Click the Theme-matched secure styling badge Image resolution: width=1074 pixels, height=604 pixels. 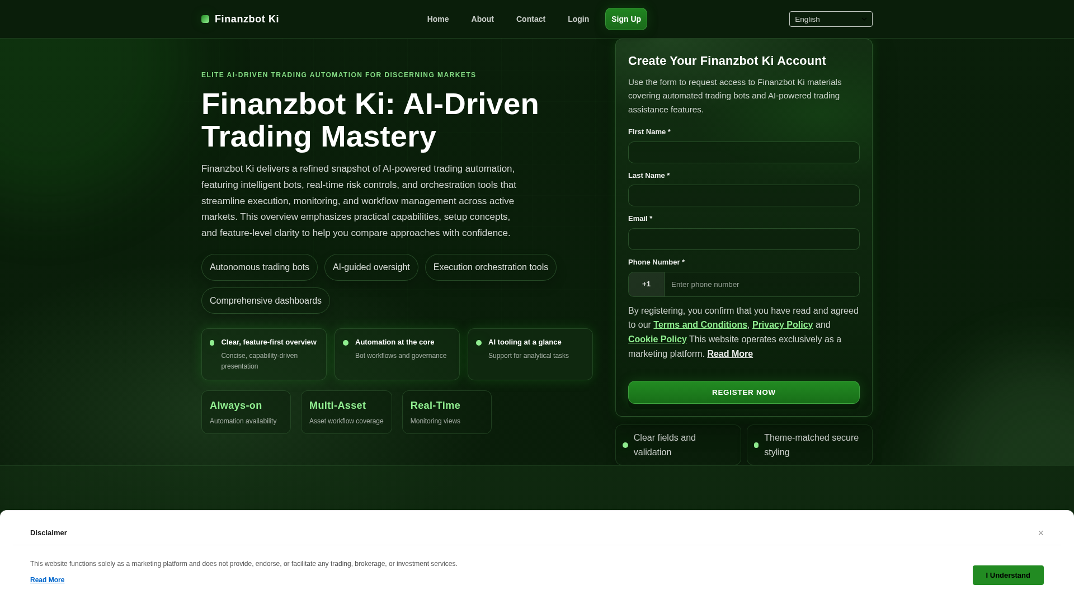(x=809, y=445)
